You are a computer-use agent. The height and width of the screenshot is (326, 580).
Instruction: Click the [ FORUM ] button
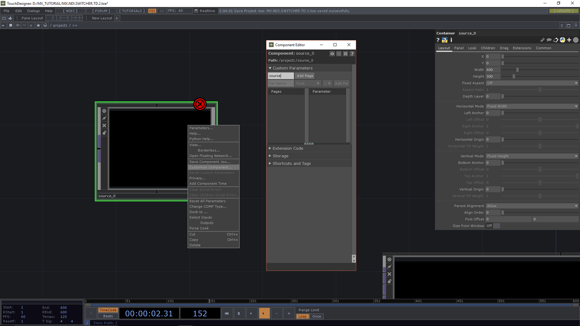(101, 11)
